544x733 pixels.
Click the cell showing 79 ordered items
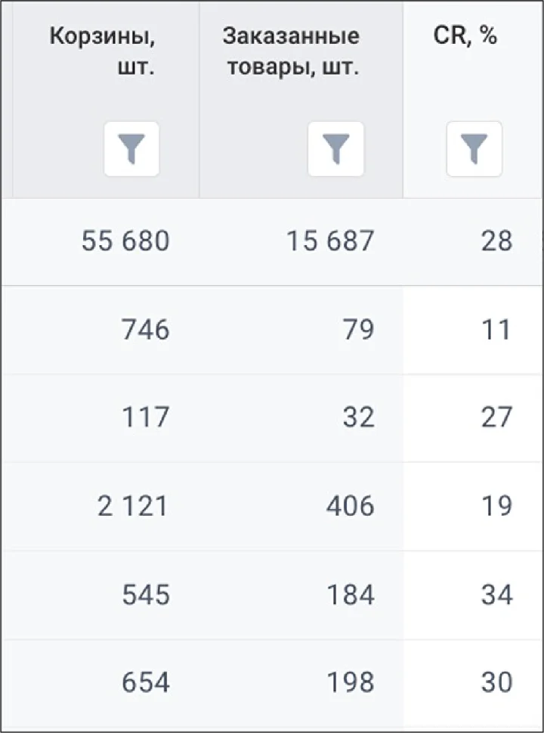pos(359,330)
